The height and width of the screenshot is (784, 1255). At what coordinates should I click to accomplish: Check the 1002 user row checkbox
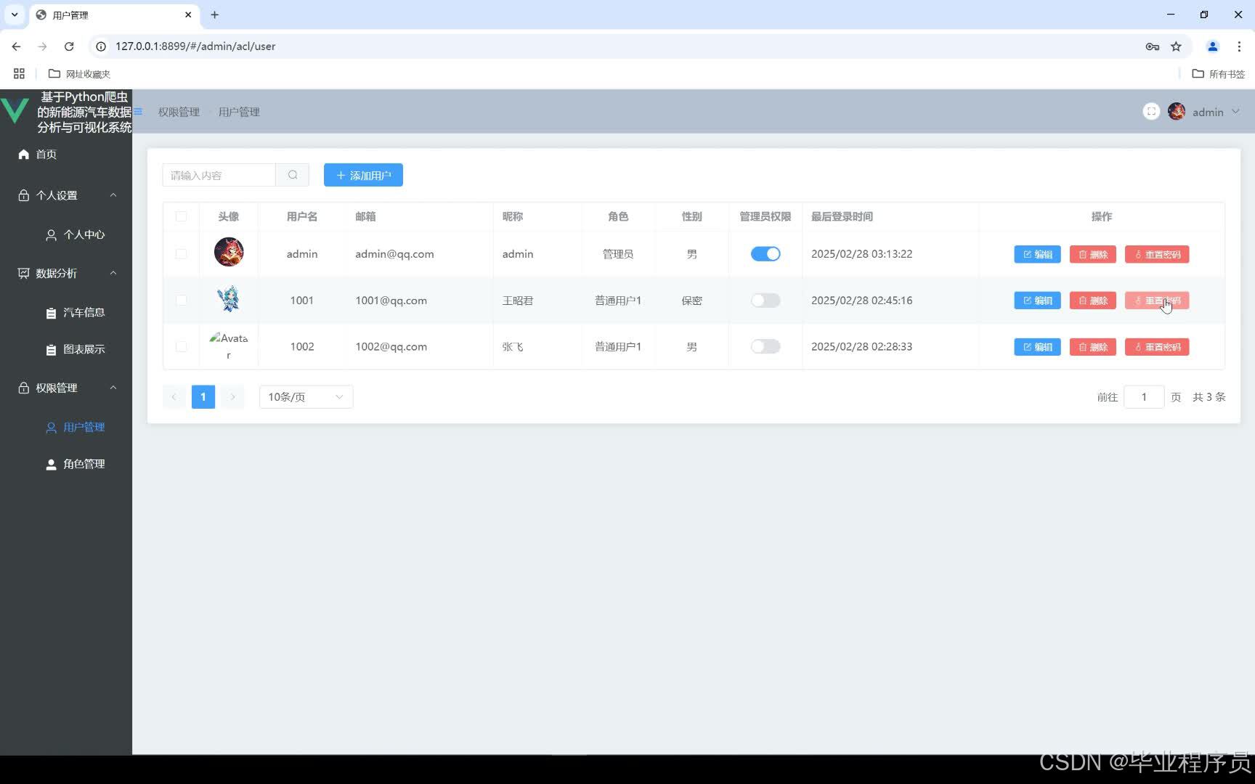(x=182, y=347)
